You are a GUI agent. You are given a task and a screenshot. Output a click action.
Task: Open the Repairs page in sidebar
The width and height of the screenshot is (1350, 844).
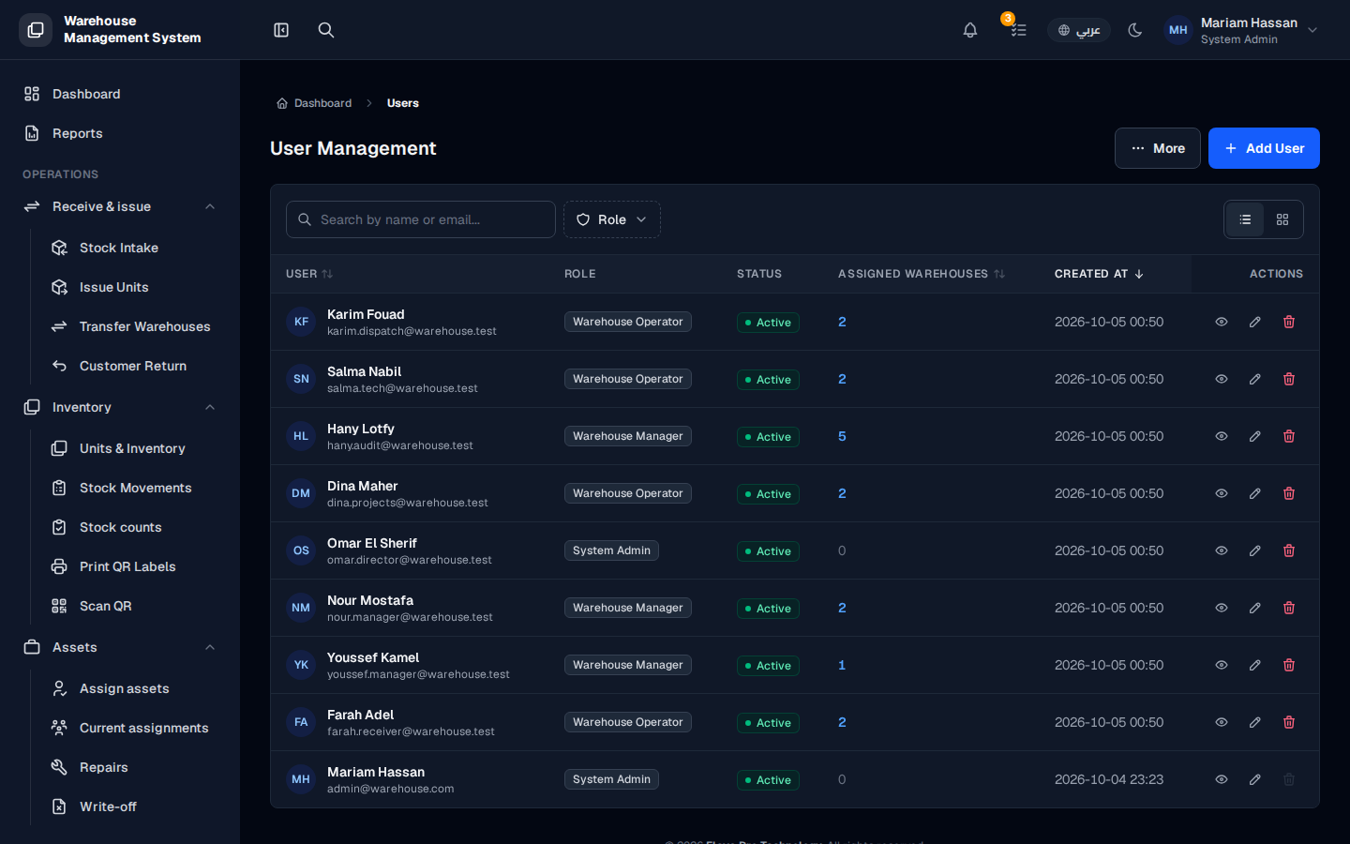coord(134,767)
